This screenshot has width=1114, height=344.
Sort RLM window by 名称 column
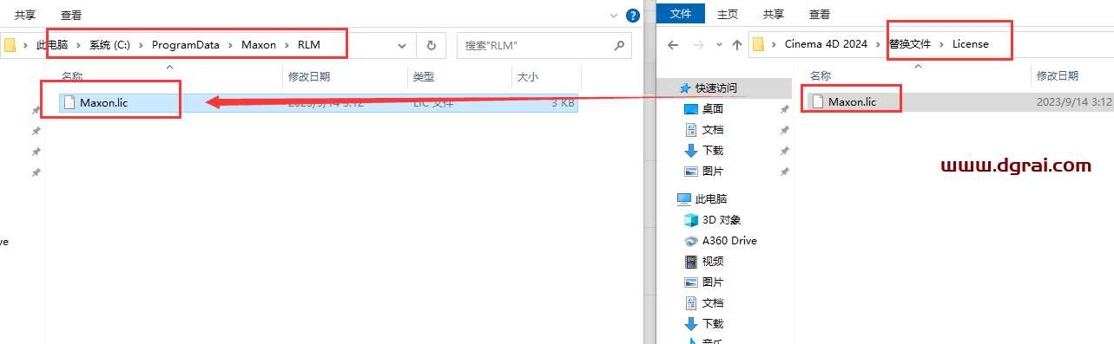click(71, 77)
